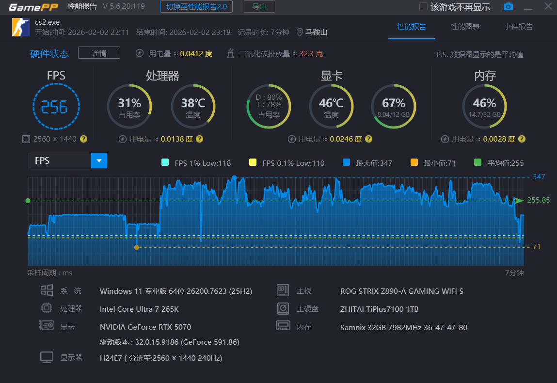Click the NVIDIA GeForce RTX 5070 text
Viewport: 557px width, 383px height.
tap(145, 327)
